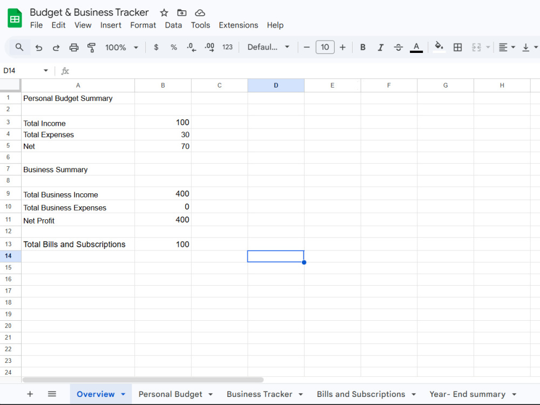The height and width of the screenshot is (405, 540).
Task: Open Personal Budget tab options arrow
Action: [211, 394]
